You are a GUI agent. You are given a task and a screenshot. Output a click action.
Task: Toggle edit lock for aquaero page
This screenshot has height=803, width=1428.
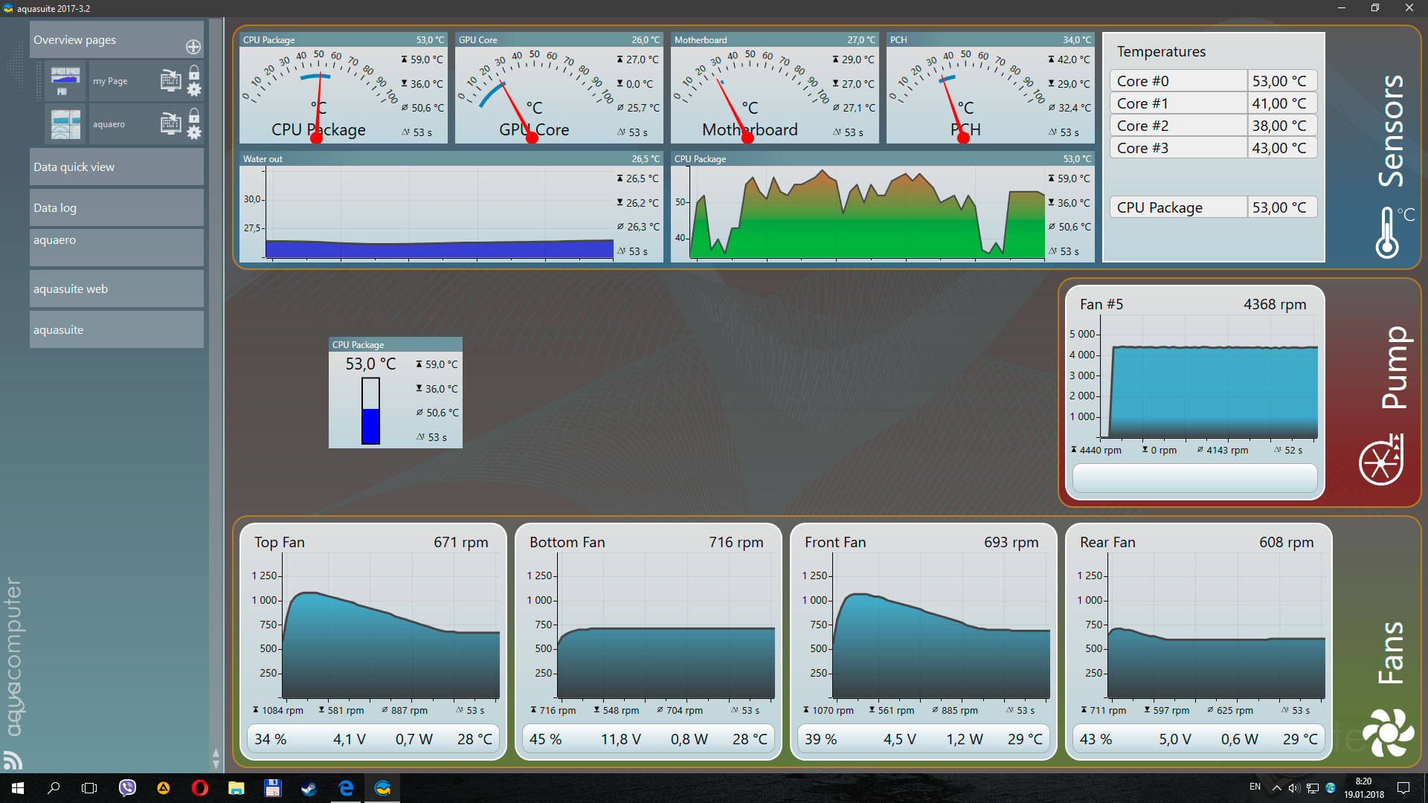click(x=194, y=115)
